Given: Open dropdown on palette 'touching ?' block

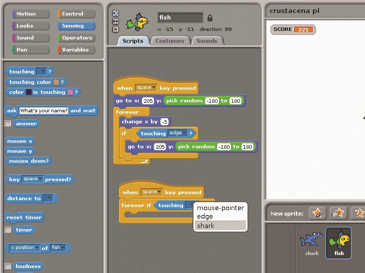Looking at the screenshot, I should pos(42,71).
